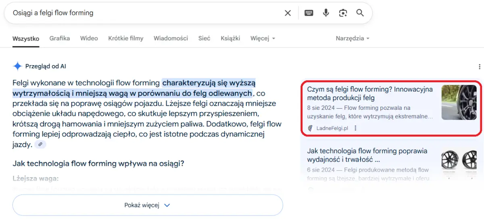Image resolution: width=484 pixels, height=220 pixels.
Task: Open 'Czym są felgi flow forming?' article
Action: (x=369, y=93)
